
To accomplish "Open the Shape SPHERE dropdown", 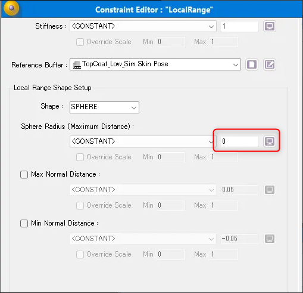I will 104,107.
